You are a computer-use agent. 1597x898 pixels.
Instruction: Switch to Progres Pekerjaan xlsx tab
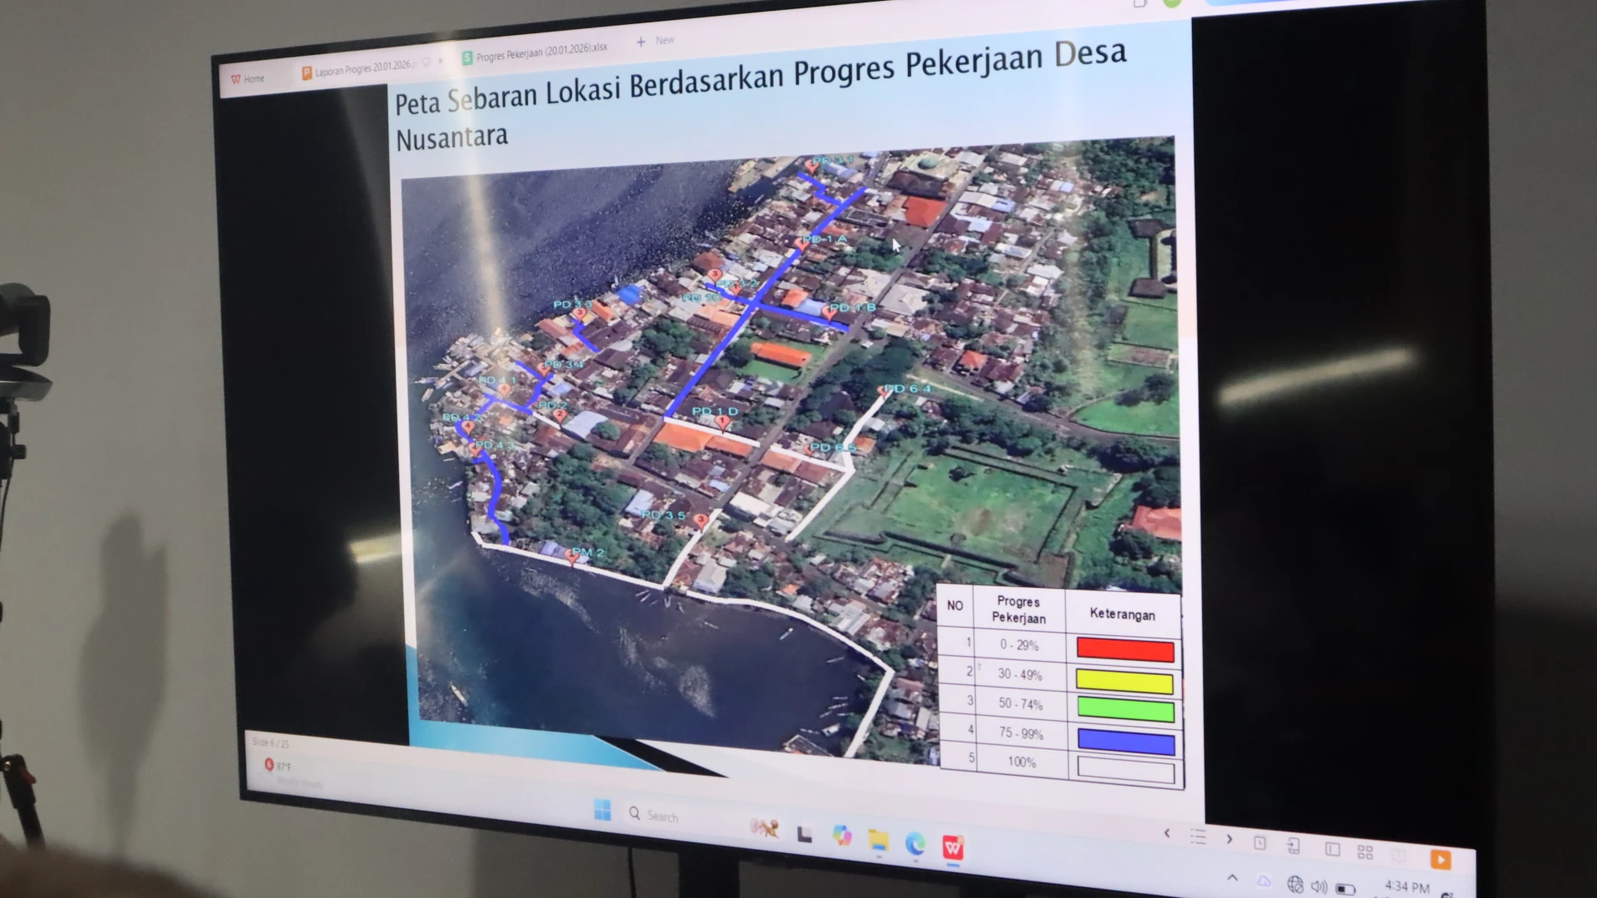(x=540, y=52)
